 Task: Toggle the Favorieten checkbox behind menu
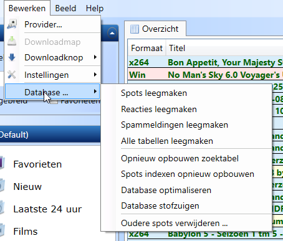(x=54, y=102)
